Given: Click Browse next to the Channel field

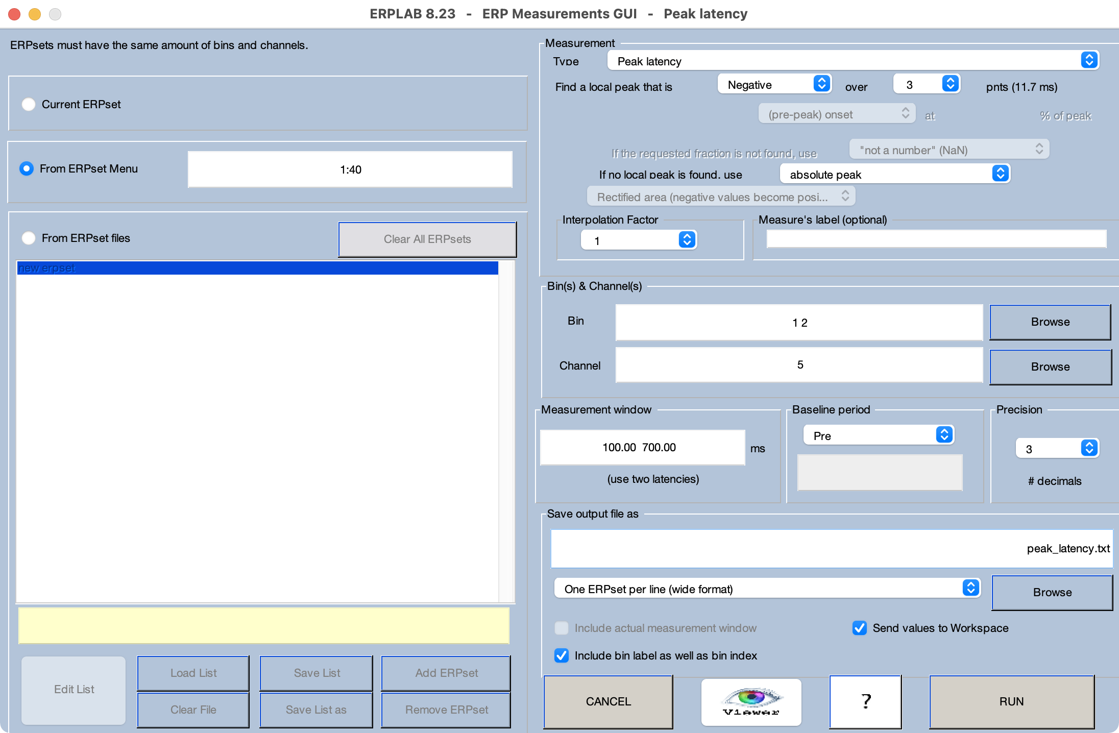Looking at the screenshot, I should point(1050,367).
